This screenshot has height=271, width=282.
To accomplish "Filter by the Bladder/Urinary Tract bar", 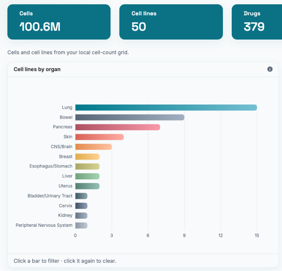I will click(x=81, y=196).
